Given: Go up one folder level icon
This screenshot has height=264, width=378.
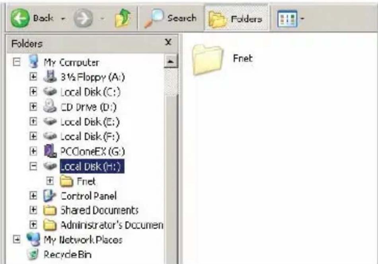Looking at the screenshot, I should point(123,18).
